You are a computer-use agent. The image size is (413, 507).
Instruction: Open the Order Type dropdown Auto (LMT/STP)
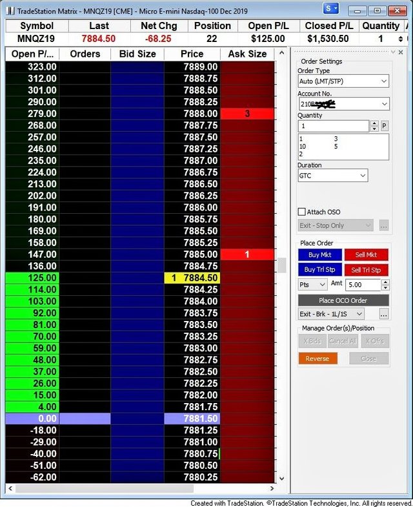[343, 81]
